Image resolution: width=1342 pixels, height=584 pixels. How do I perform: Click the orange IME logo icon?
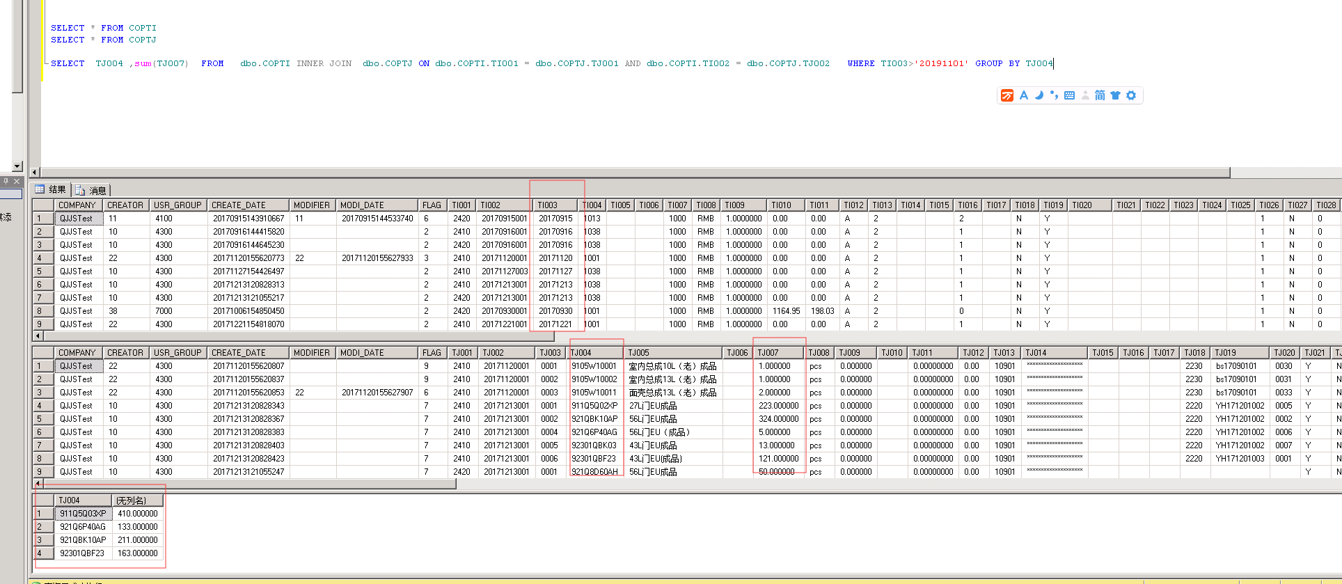pos(1006,95)
